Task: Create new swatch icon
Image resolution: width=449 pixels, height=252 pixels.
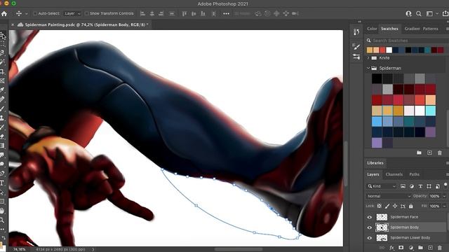Action: click(x=429, y=153)
